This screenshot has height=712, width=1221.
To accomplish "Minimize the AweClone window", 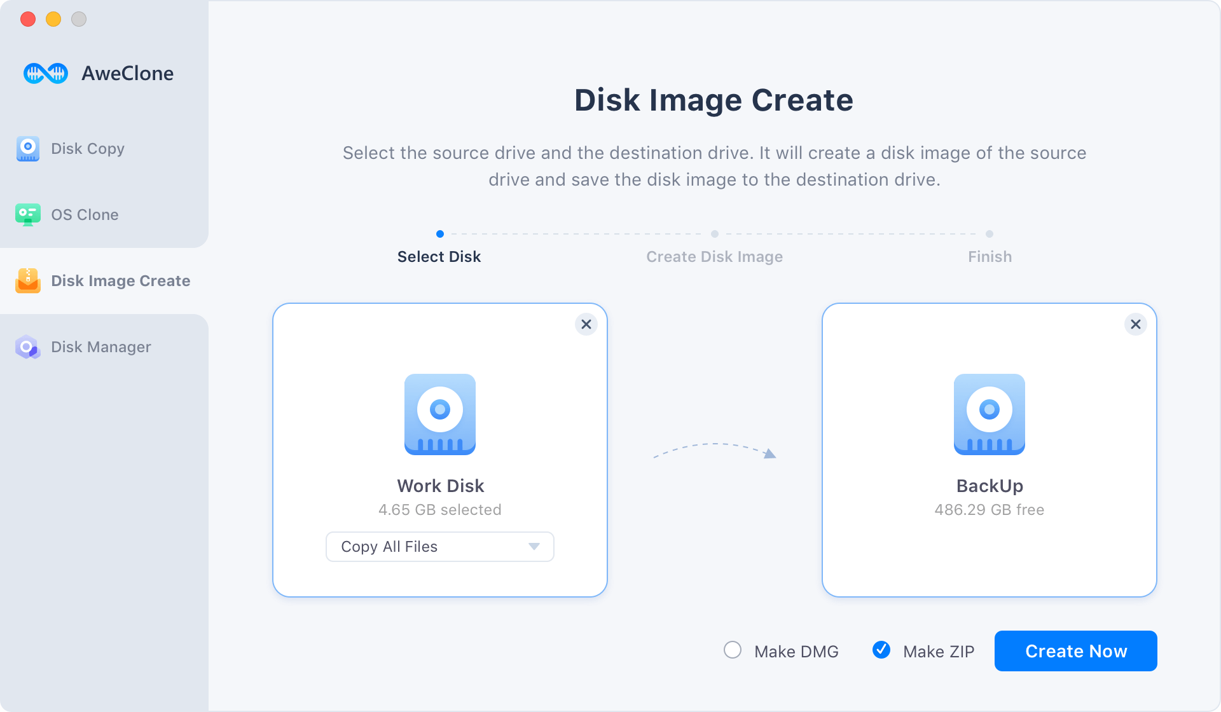I will point(53,19).
